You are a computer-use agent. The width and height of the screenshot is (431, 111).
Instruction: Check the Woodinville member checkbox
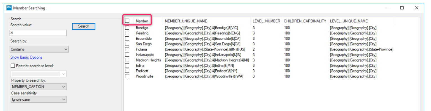click(127, 76)
